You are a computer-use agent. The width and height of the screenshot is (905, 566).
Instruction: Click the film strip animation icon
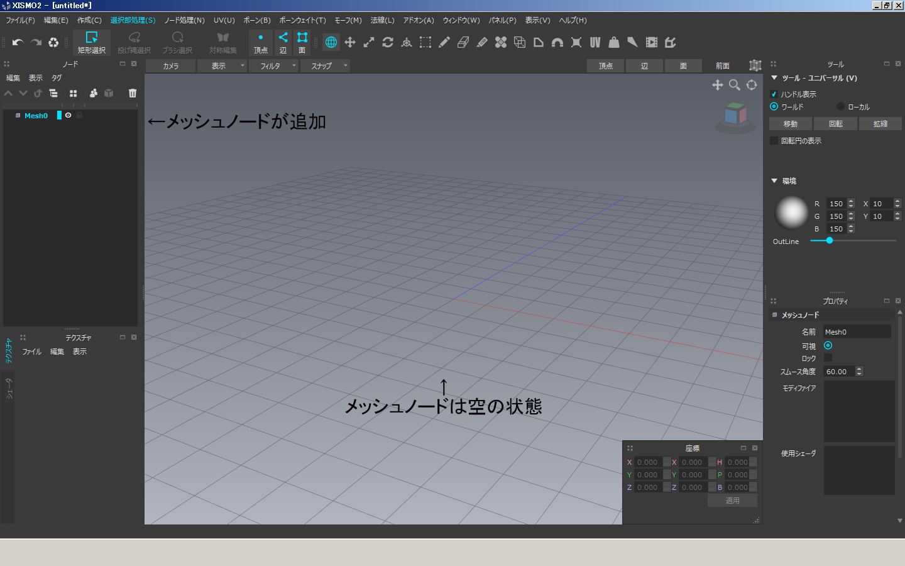pos(652,42)
